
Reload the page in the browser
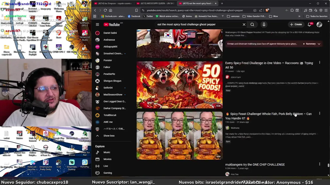(105, 10)
